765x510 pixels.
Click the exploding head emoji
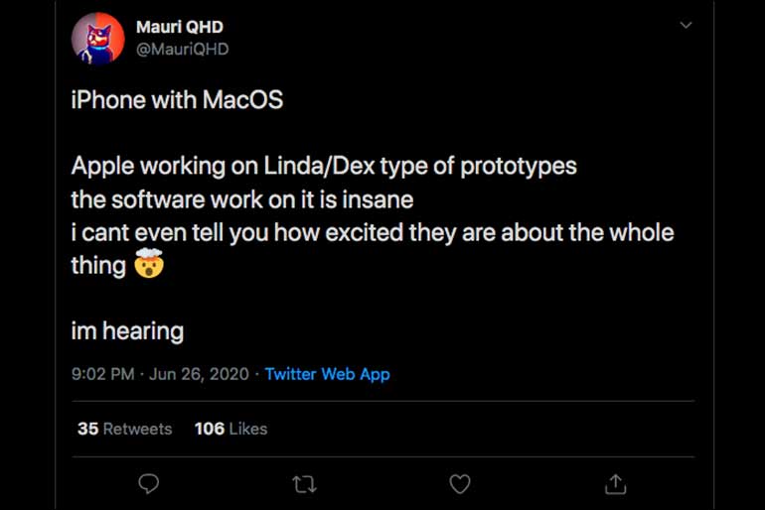pos(149,265)
